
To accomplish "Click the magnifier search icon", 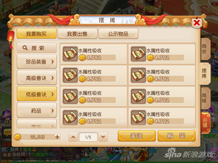I will click(25, 48).
